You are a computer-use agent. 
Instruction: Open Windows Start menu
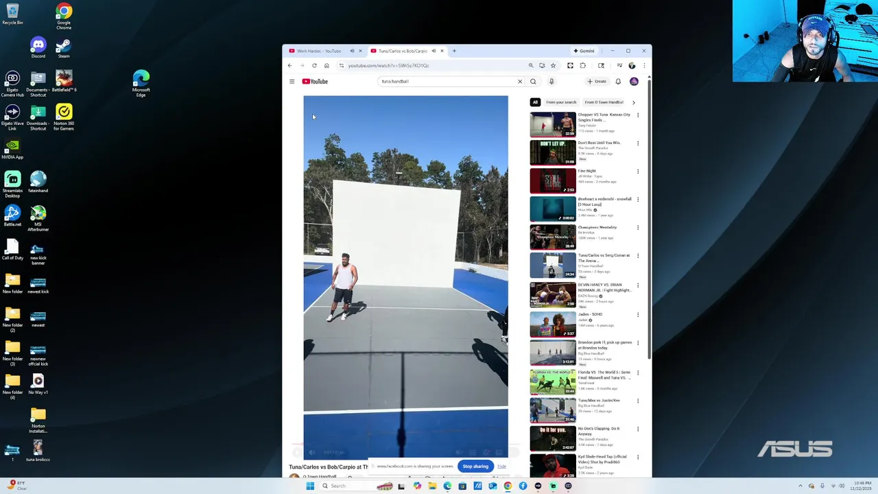pos(310,486)
